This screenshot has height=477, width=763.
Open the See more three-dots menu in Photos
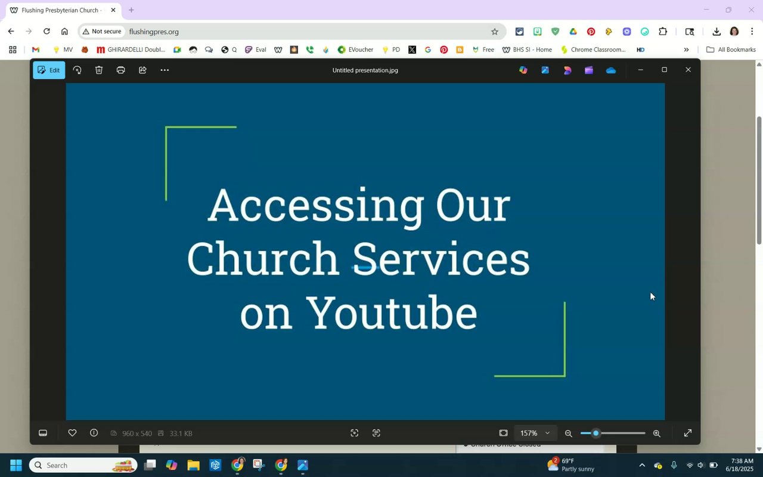pyautogui.click(x=165, y=70)
